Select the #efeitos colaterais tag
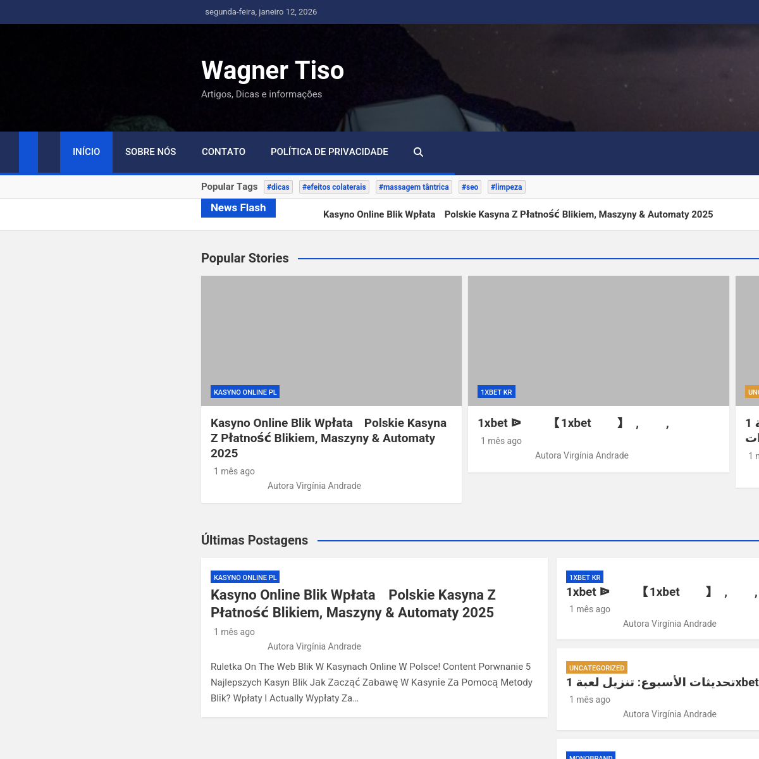This screenshot has height=759, width=759. 334,187
